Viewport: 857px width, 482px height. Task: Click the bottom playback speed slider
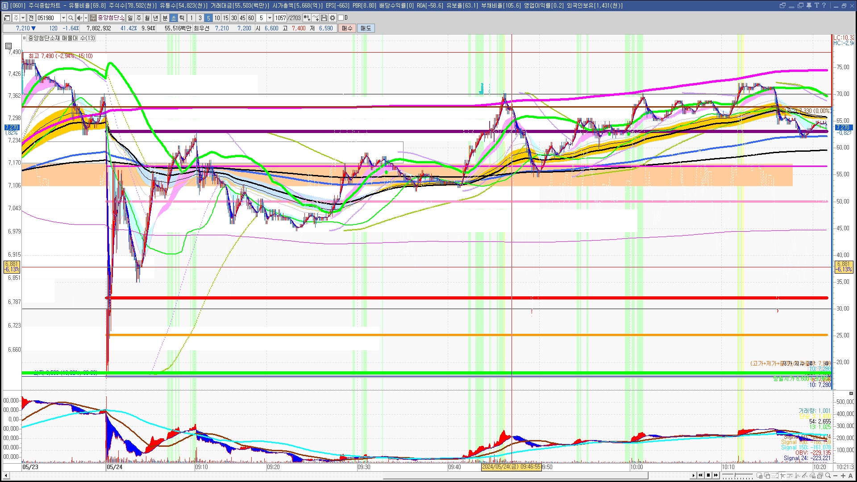tap(734, 475)
